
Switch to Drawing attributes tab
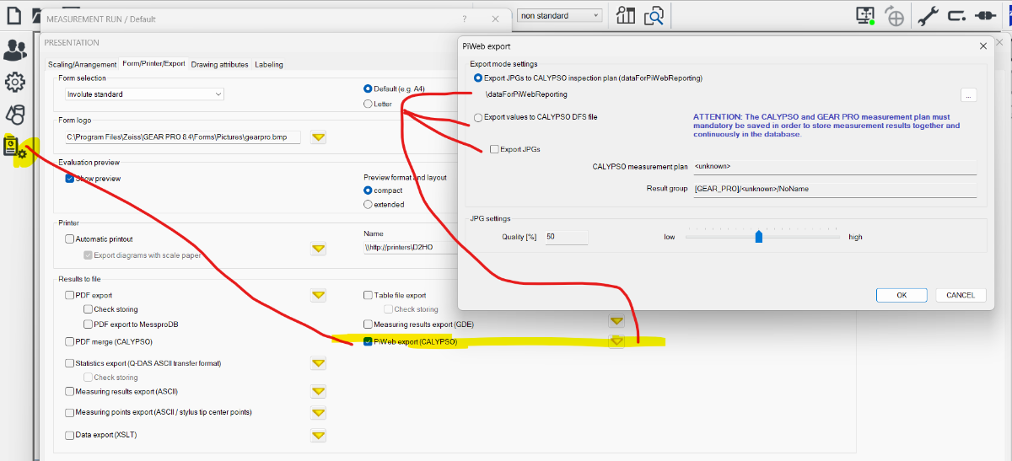[x=219, y=64]
